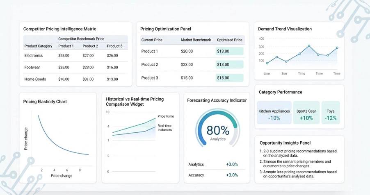The width and height of the screenshot is (370, 195).
Task: Select the Home Goods row label
Action: click(x=35, y=79)
